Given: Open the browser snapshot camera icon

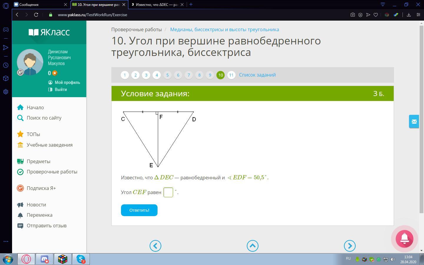Looking at the screenshot, I should [x=352, y=15].
